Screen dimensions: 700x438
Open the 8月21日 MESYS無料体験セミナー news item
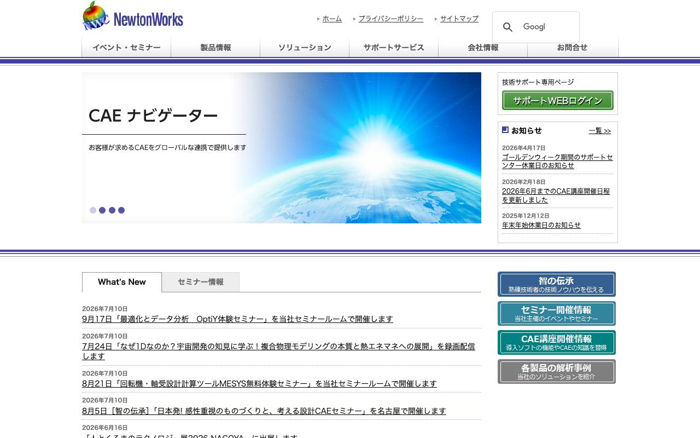pos(259,383)
